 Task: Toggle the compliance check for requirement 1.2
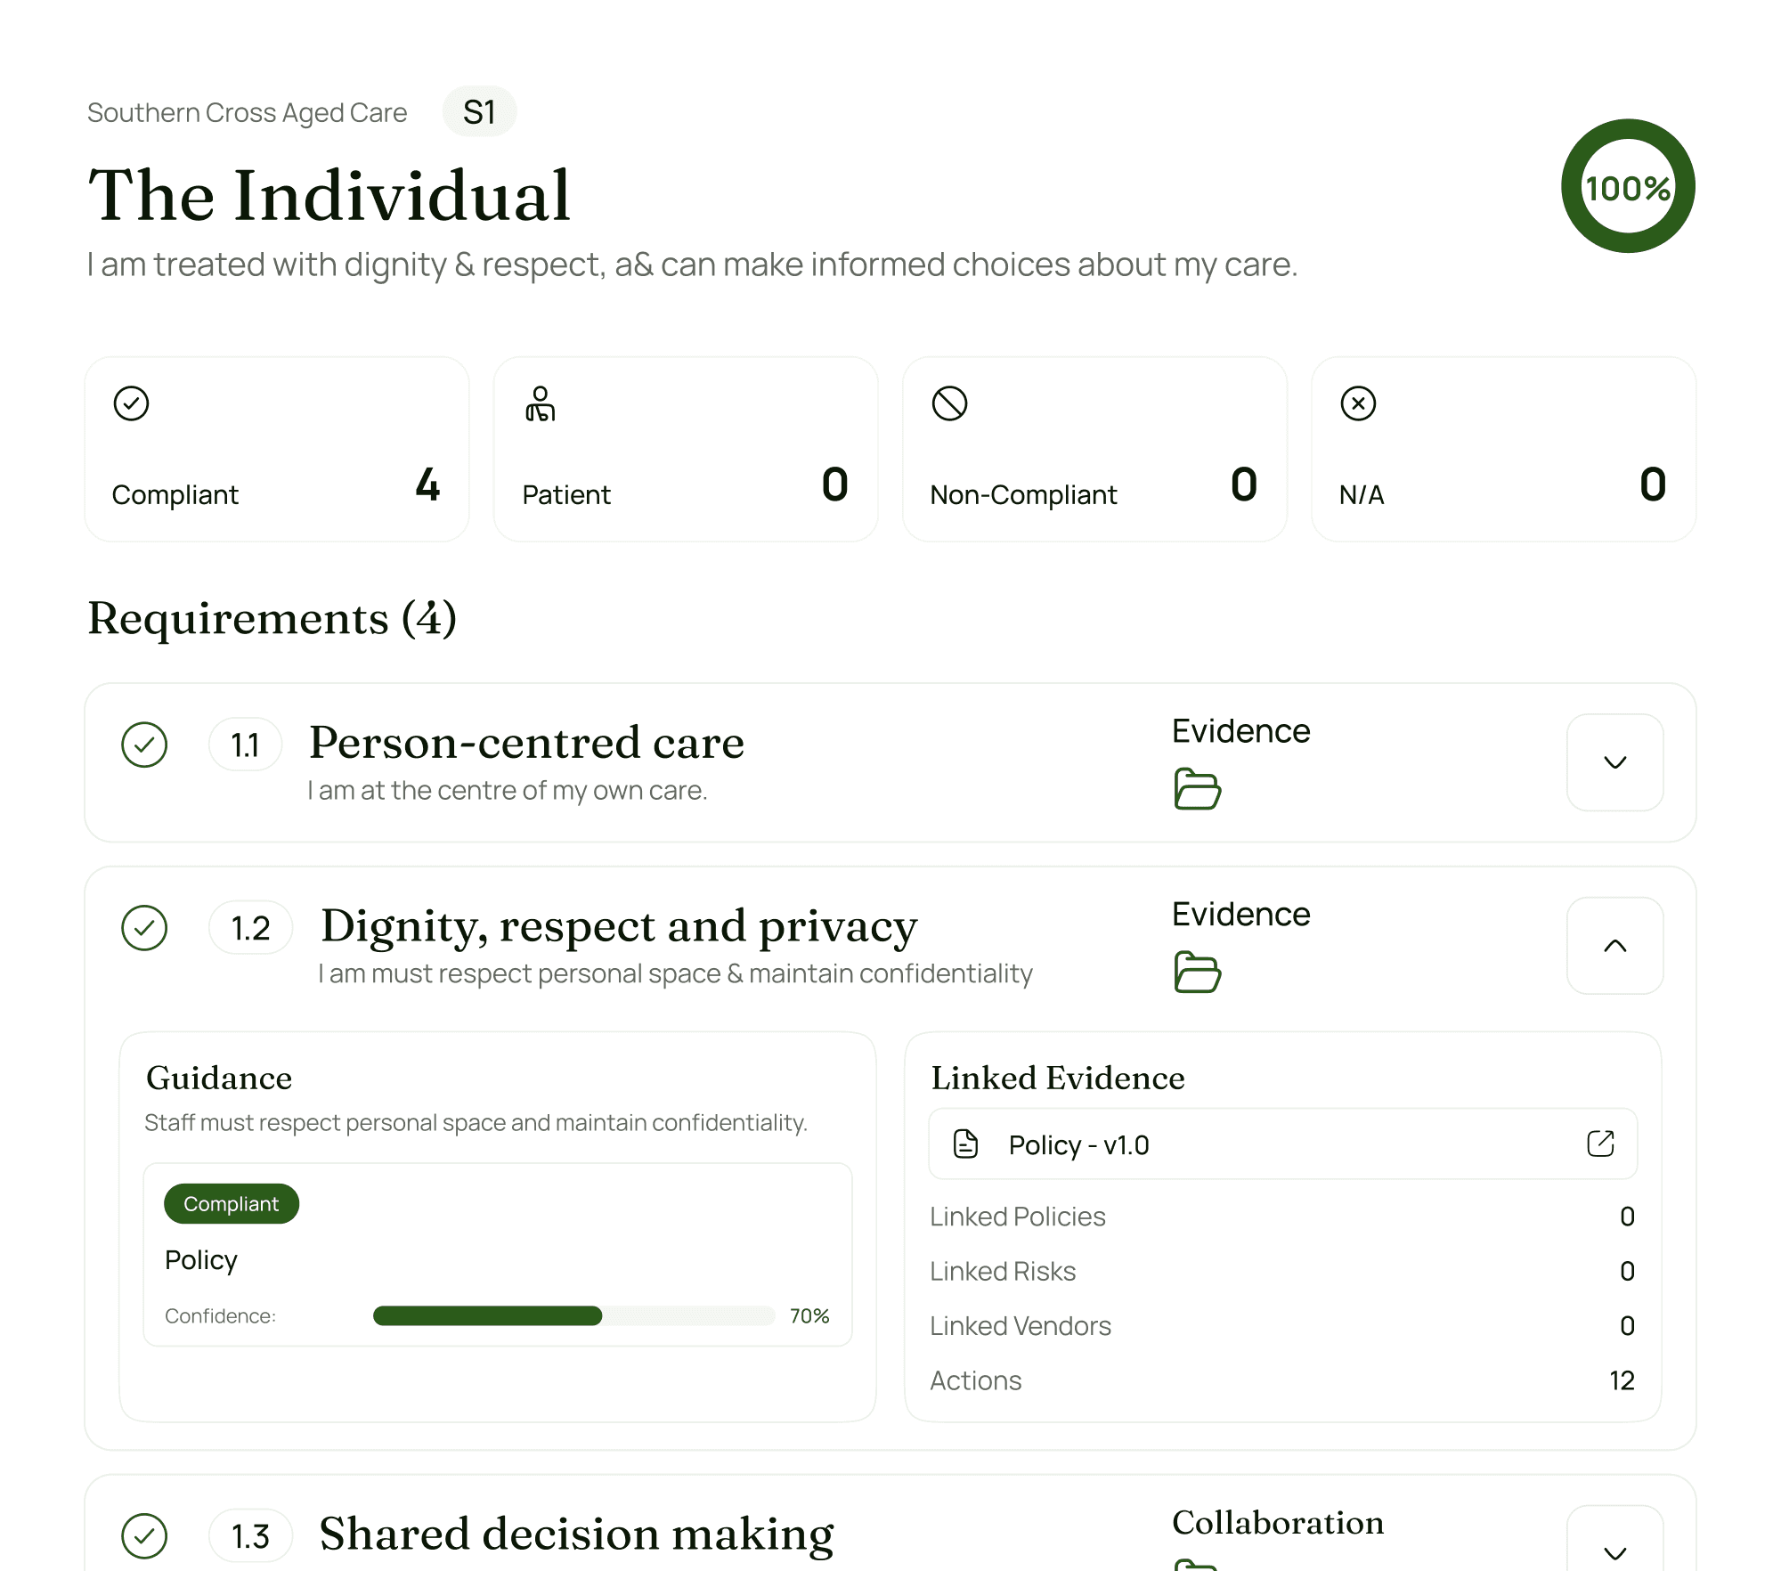[144, 926]
